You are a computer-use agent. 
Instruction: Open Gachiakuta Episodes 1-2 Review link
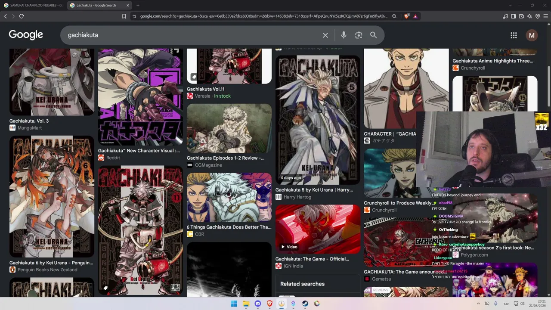click(x=226, y=158)
